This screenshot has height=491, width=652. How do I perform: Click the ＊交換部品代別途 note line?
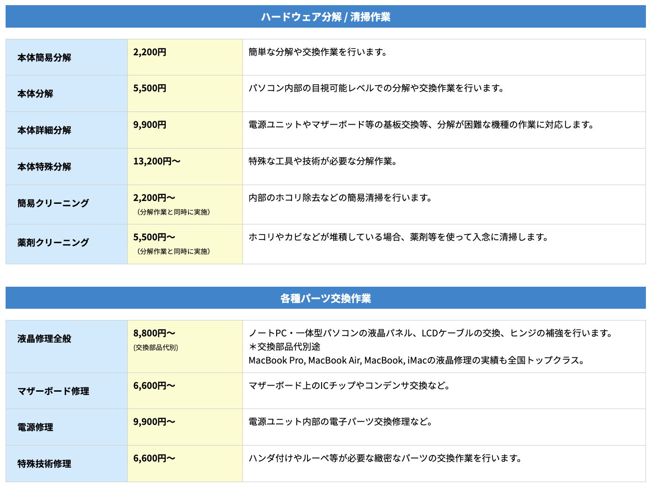285,347
